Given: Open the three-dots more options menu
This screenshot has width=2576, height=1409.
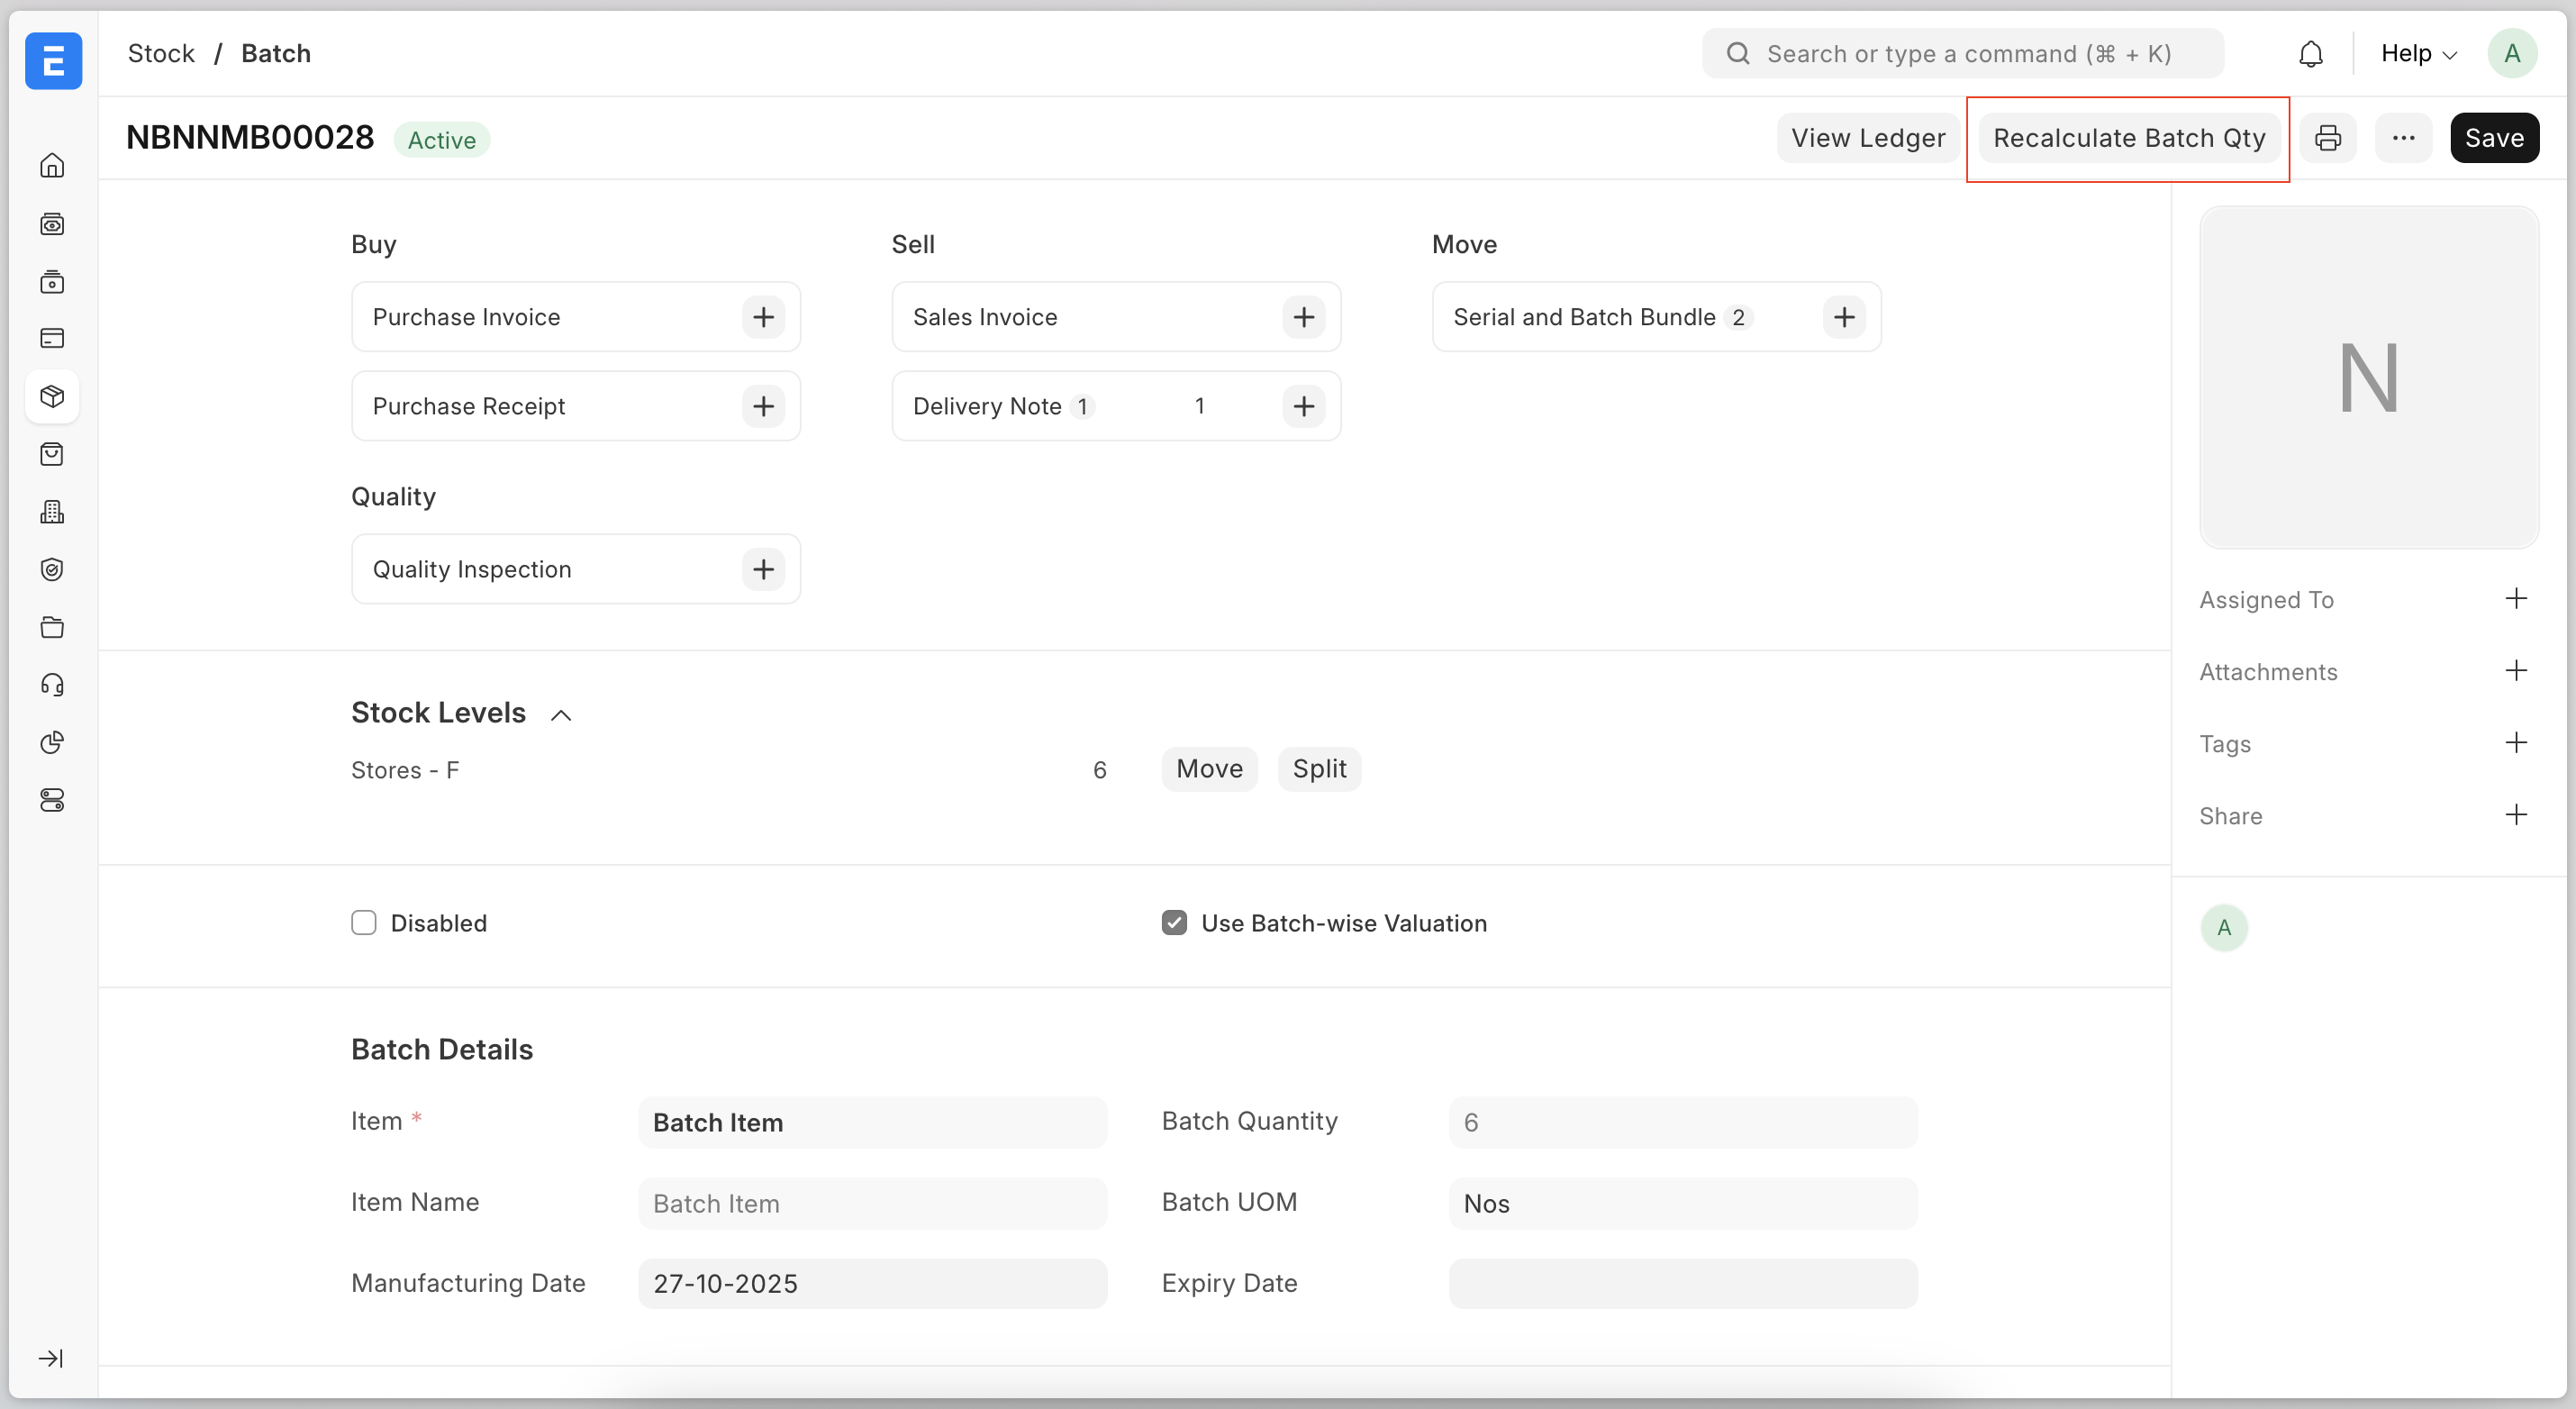Looking at the screenshot, I should [x=2403, y=138].
